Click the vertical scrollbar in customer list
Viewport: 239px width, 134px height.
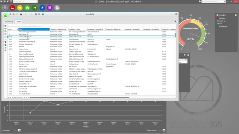(175, 35)
